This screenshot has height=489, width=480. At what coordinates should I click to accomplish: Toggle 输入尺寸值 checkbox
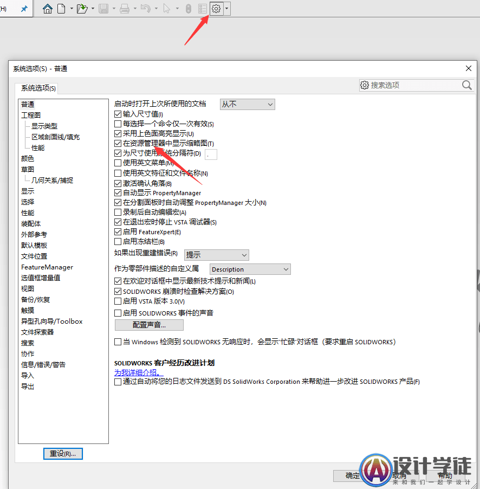point(118,114)
